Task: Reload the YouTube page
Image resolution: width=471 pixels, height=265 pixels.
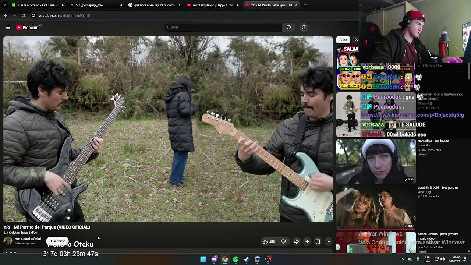Action: pos(23,15)
